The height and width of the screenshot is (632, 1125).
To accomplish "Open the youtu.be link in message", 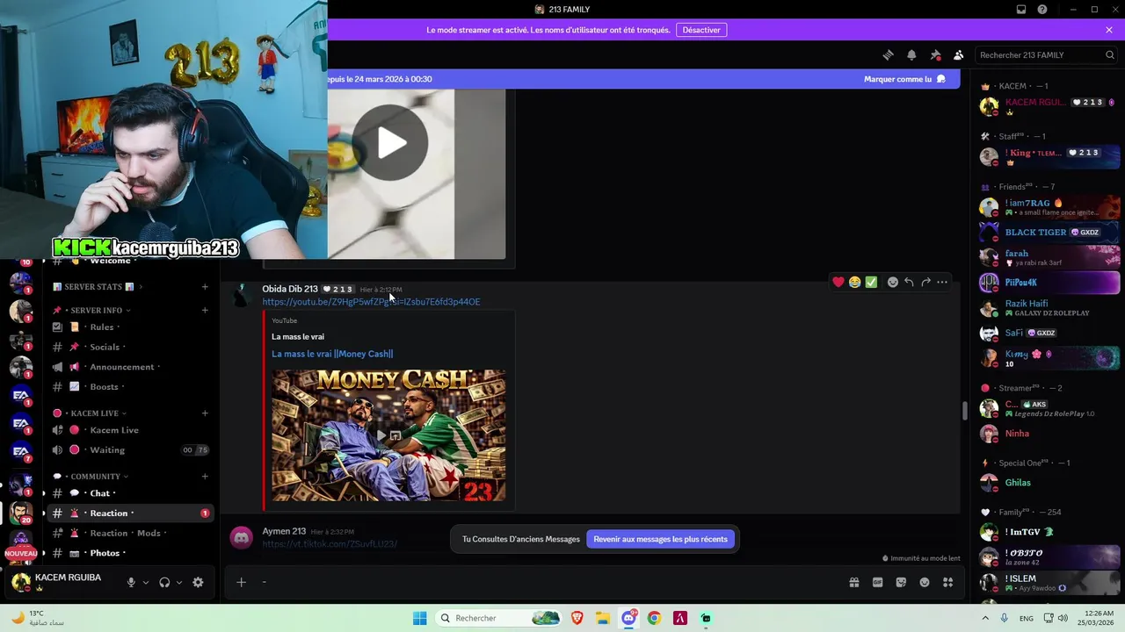I will [371, 302].
